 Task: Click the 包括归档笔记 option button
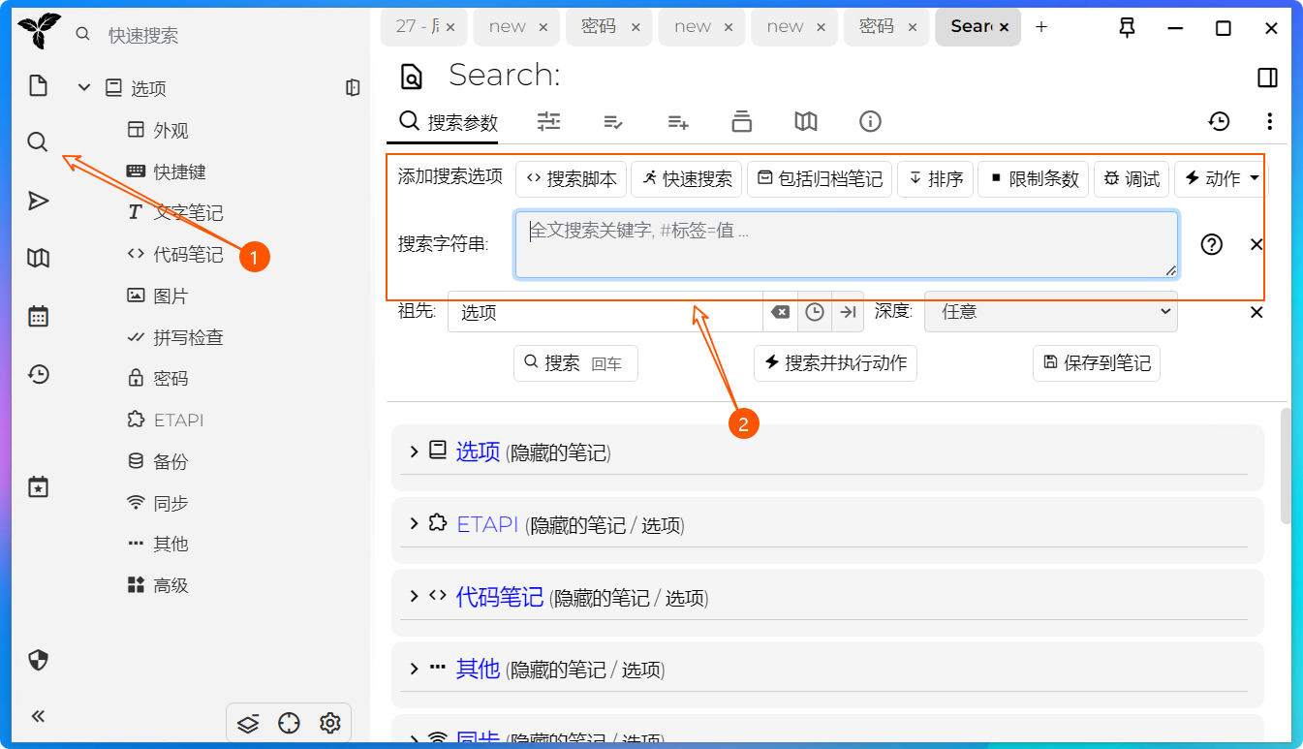click(x=820, y=178)
